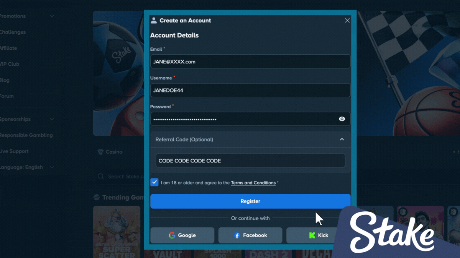Close the Create an Account dialog
Screen dimensions: 460x258
coord(347,21)
